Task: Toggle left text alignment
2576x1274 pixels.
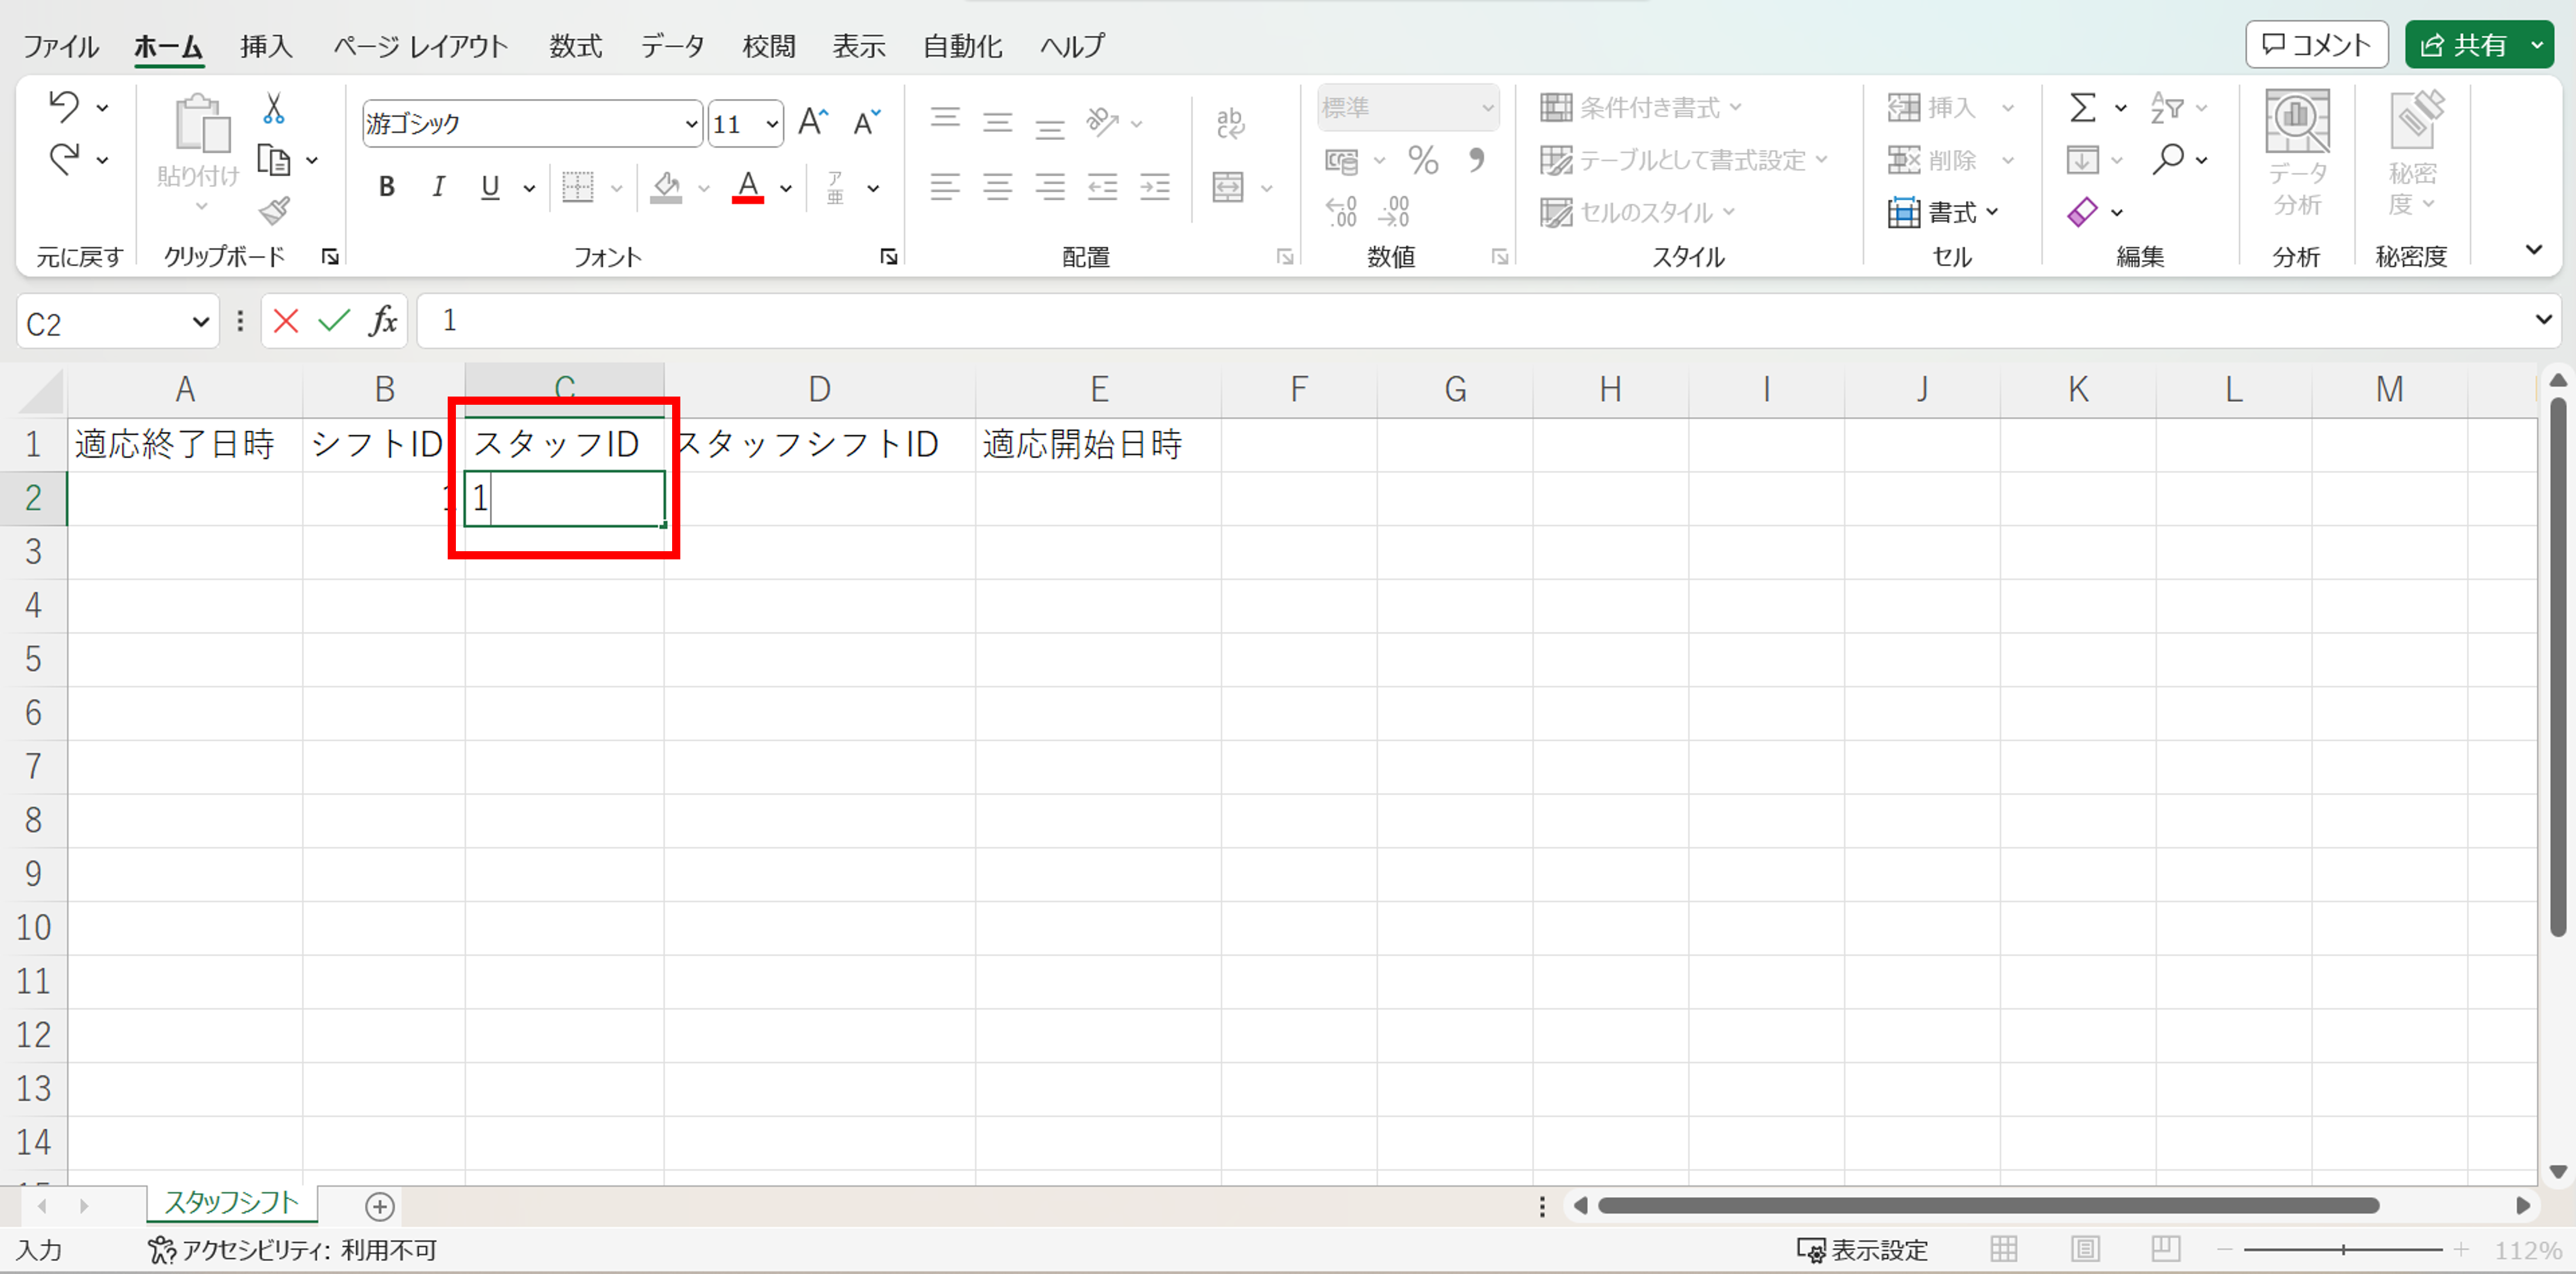Action: tap(945, 187)
